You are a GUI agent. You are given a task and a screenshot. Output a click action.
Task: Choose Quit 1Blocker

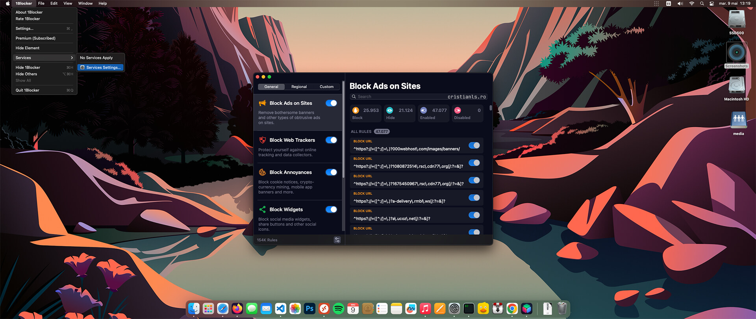44,90
